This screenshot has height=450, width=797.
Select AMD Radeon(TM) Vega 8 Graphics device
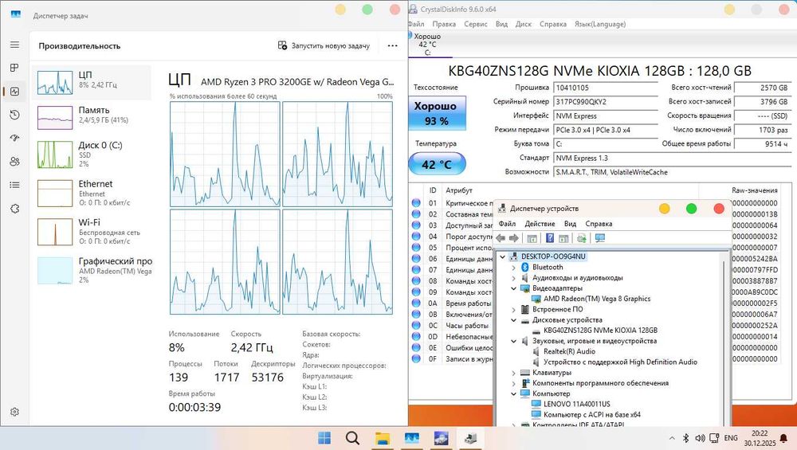pos(597,299)
